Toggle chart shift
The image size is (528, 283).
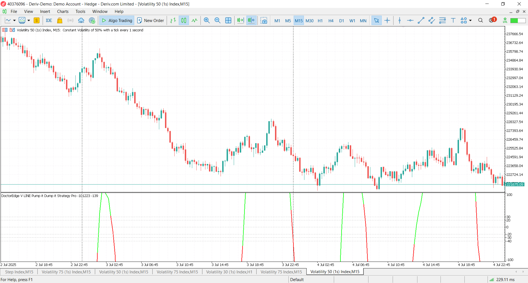[x=251, y=21]
